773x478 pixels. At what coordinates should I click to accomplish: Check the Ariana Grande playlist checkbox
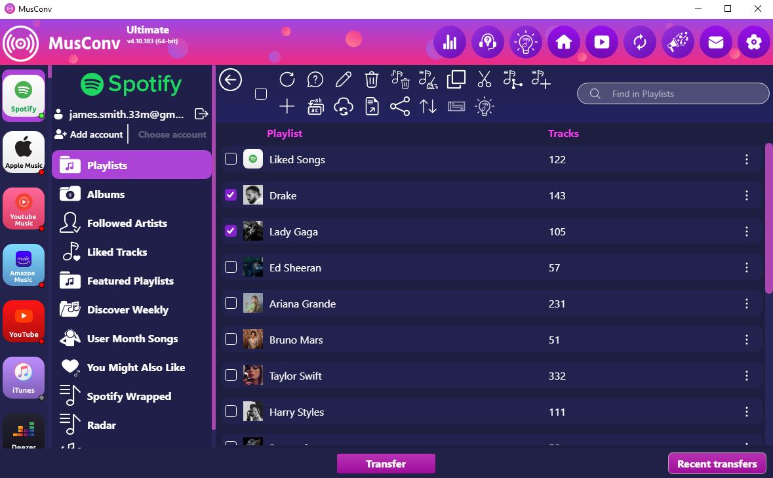pos(231,302)
